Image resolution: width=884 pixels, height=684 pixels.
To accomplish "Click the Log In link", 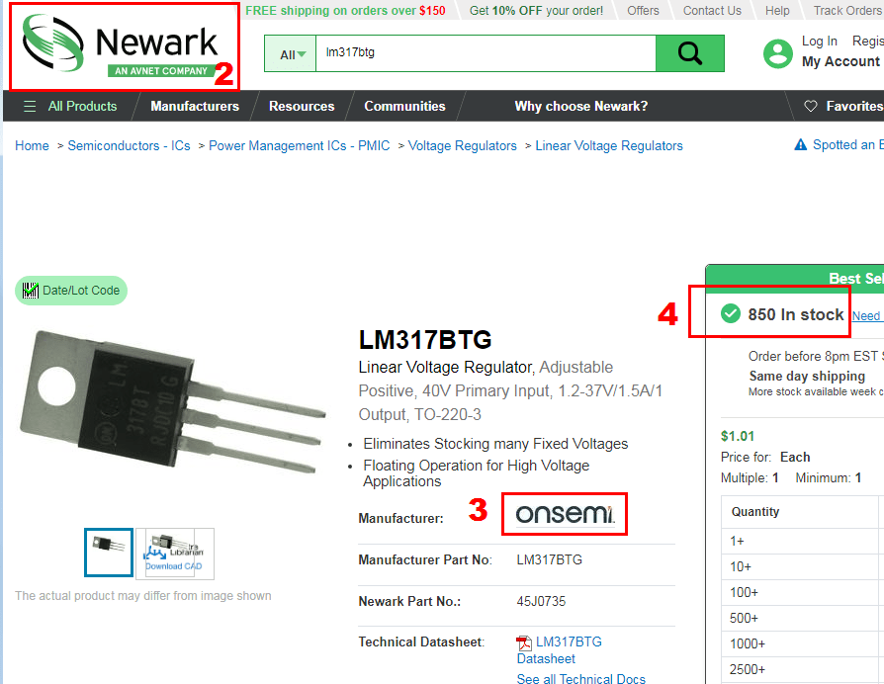I will pyautogui.click(x=819, y=42).
